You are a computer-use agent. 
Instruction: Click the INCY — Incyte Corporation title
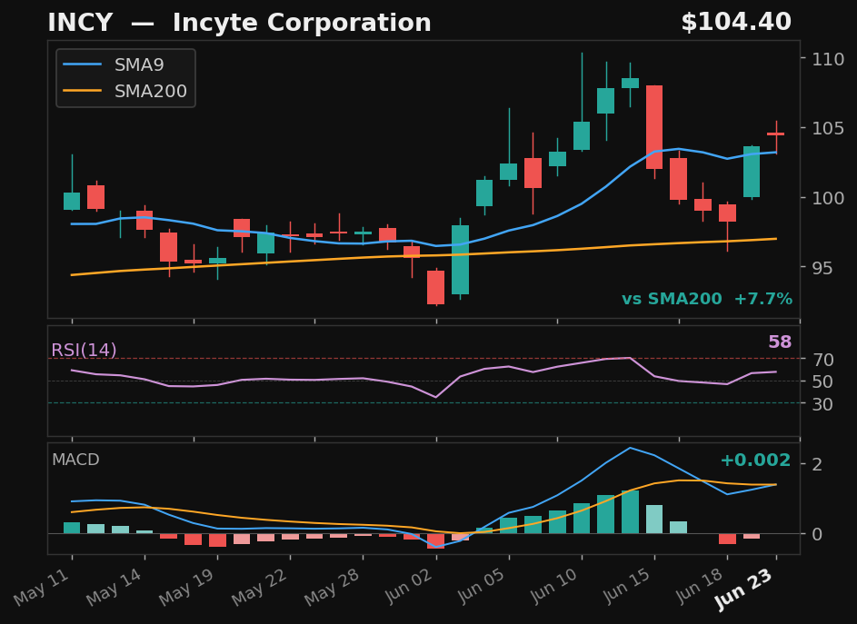239,23
